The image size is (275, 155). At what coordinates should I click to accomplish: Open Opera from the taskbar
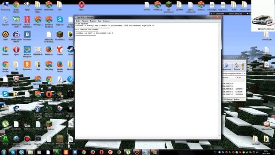(101, 152)
